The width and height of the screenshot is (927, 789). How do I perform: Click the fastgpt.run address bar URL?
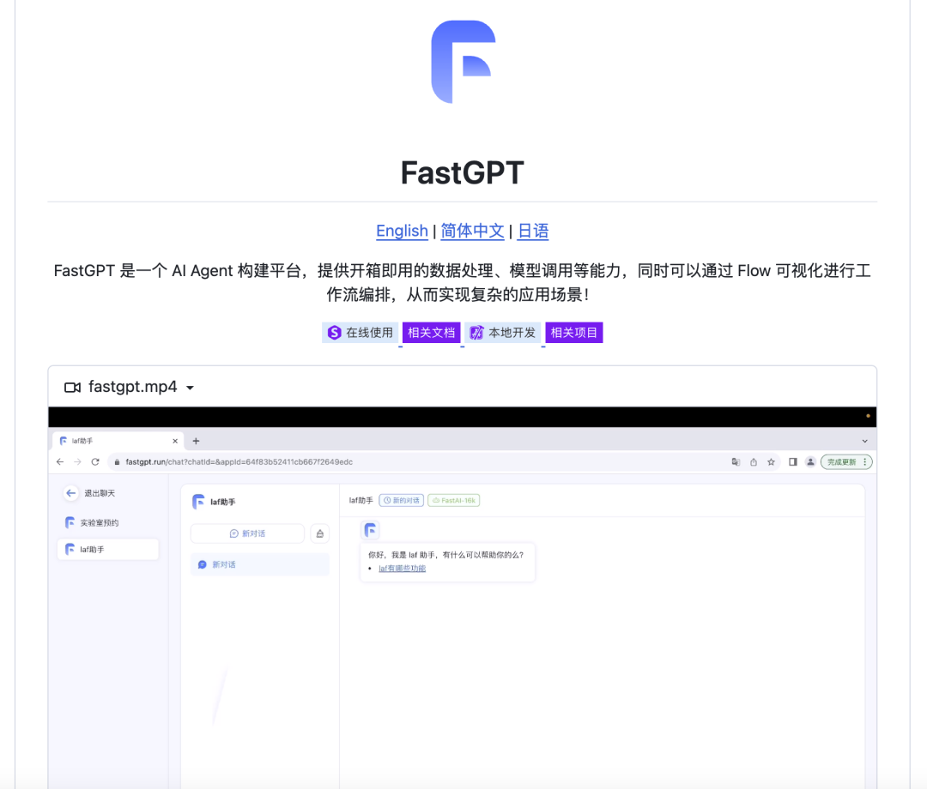pos(239,462)
